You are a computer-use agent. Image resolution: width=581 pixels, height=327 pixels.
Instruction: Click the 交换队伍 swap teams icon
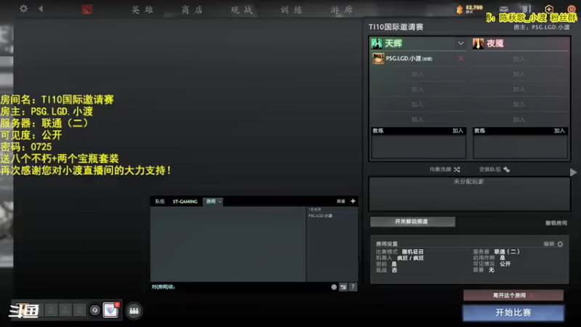(x=506, y=169)
